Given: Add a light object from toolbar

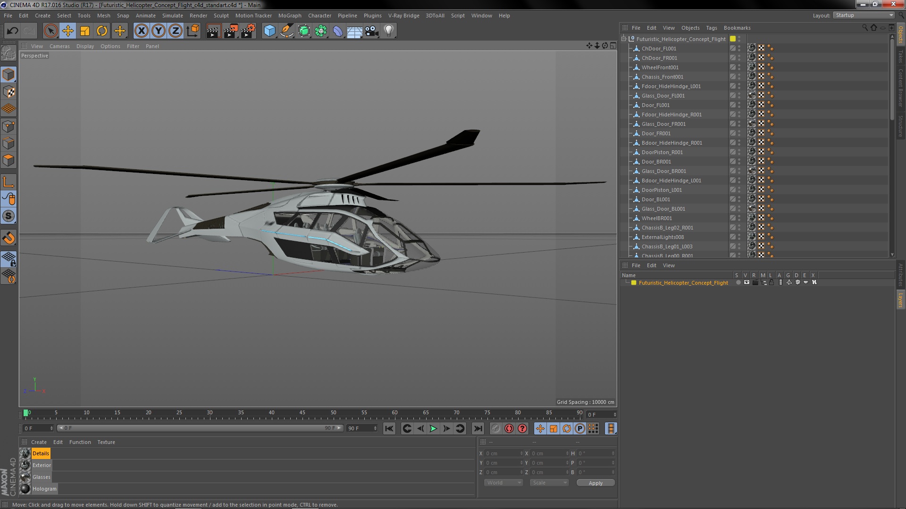Looking at the screenshot, I should 388,31.
